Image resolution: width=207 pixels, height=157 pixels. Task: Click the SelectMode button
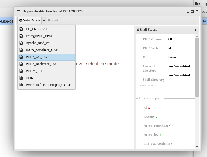coord(30,20)
